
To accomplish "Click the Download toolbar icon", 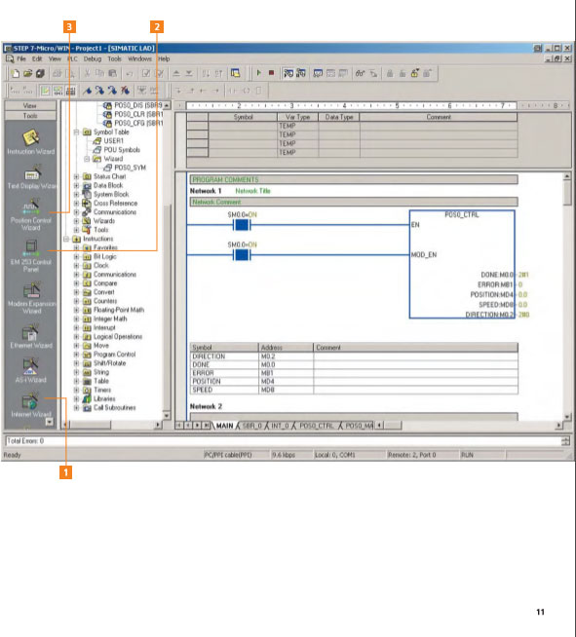I will 189,73.
